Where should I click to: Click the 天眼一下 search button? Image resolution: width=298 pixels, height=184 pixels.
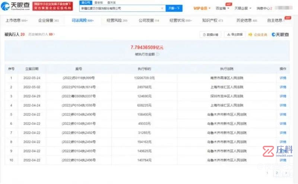174,8
